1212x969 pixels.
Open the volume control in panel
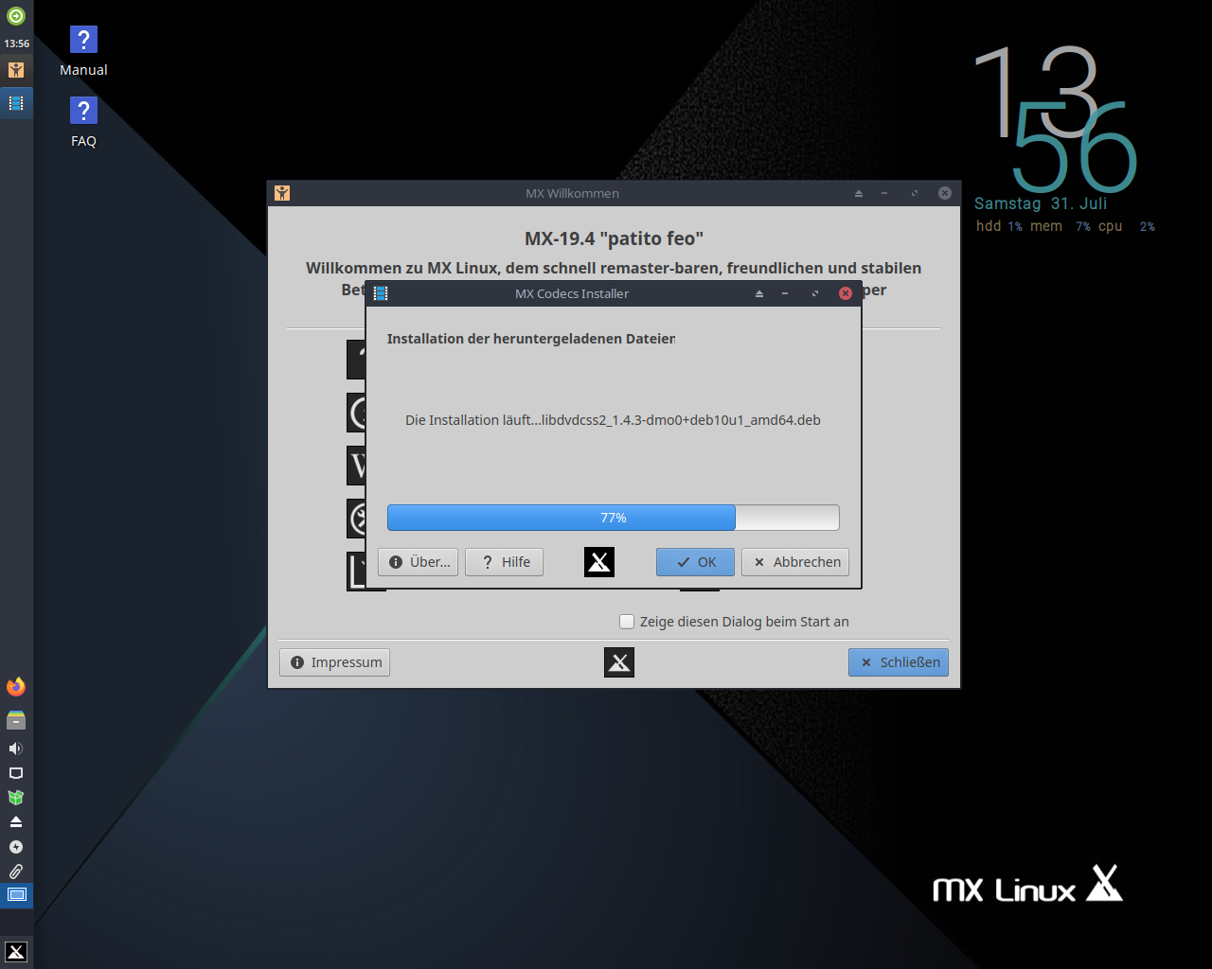click(x=16, y=749)
